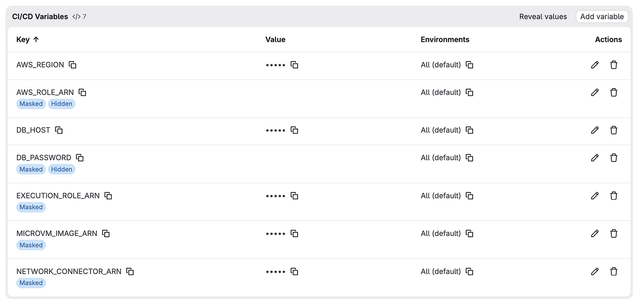Screen dimensions: 643x303
Task: Edit the DB_HOST variable
Action: [x=595, y=130]
